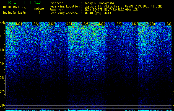This screenshot has height=111, width=174.
Task: Click the 1328 time marker label
Action: 135,24
